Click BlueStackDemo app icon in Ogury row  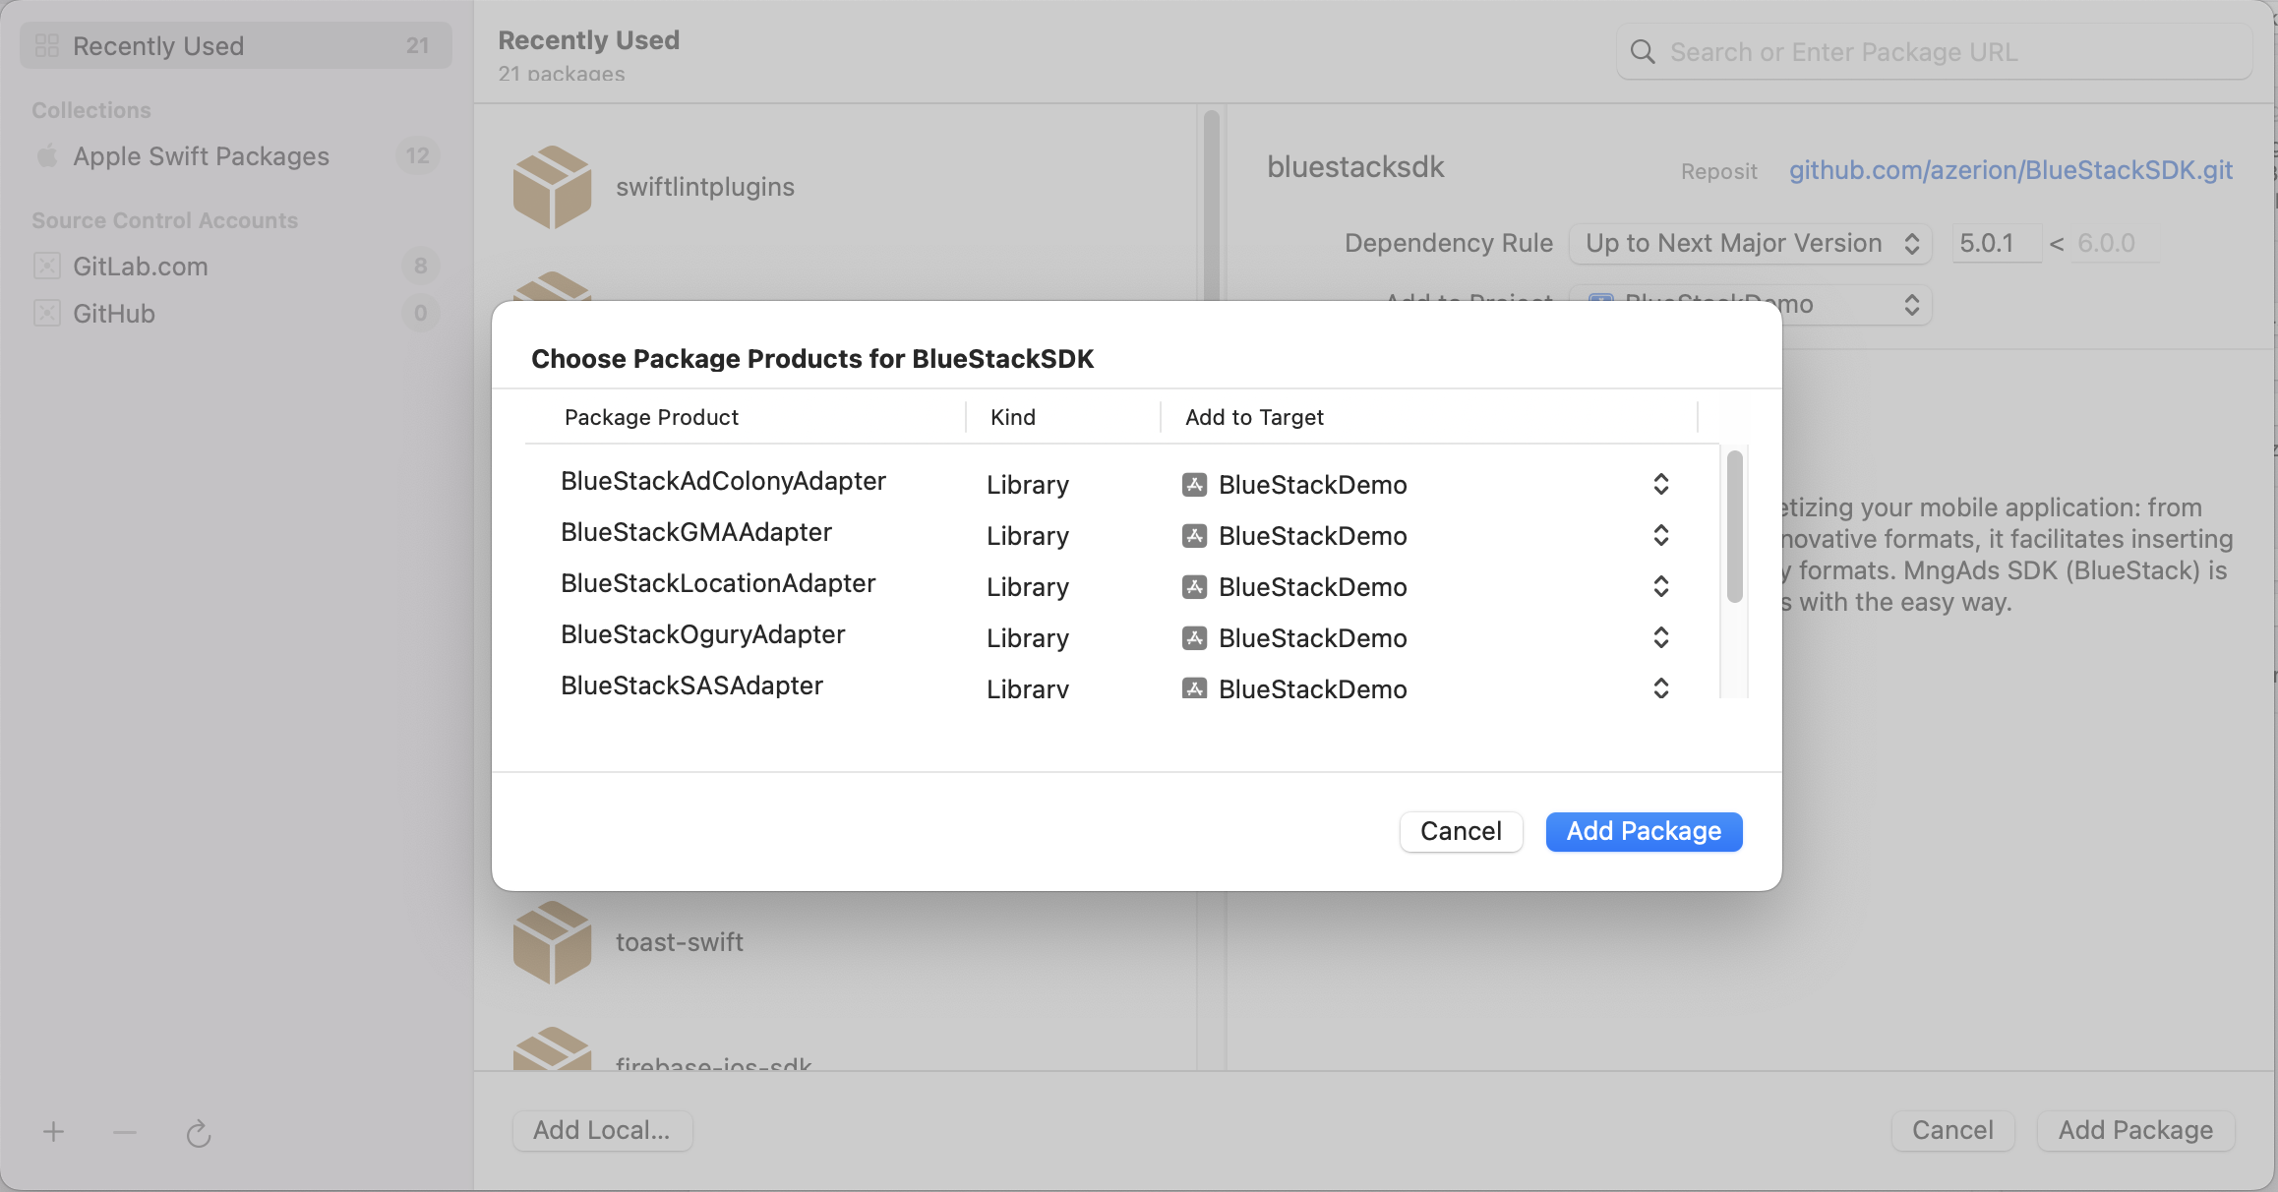pyautogui.click(x=1194, y=637)
